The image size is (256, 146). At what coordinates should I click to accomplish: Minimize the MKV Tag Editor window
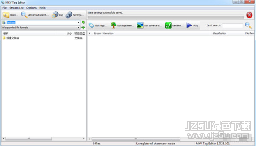pos(236,2)
